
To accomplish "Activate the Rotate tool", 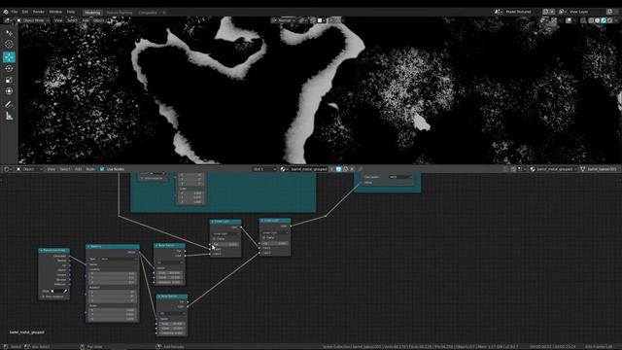I will [9, 69].
